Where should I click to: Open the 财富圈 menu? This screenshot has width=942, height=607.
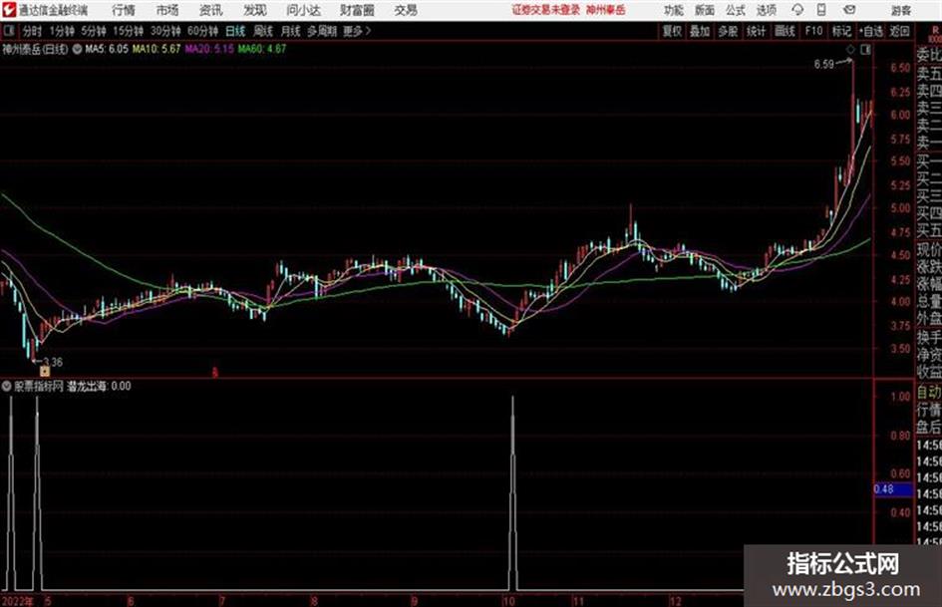[x=357, y=10]
